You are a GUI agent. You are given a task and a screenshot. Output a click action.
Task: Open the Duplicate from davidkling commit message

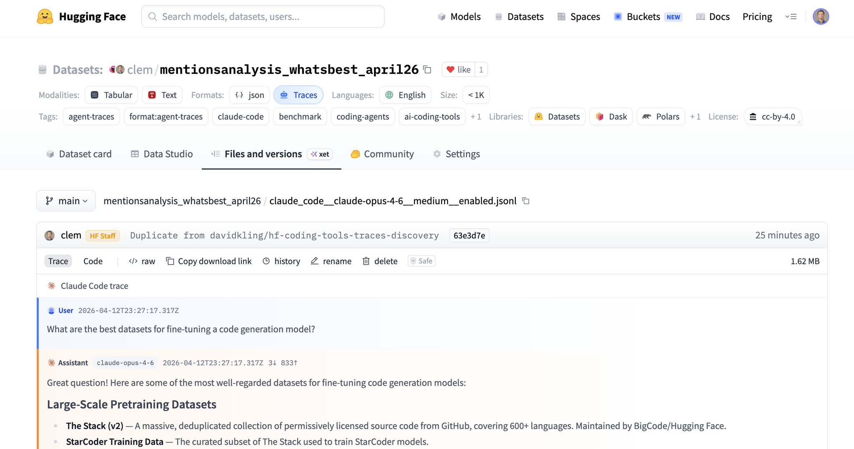284,236
